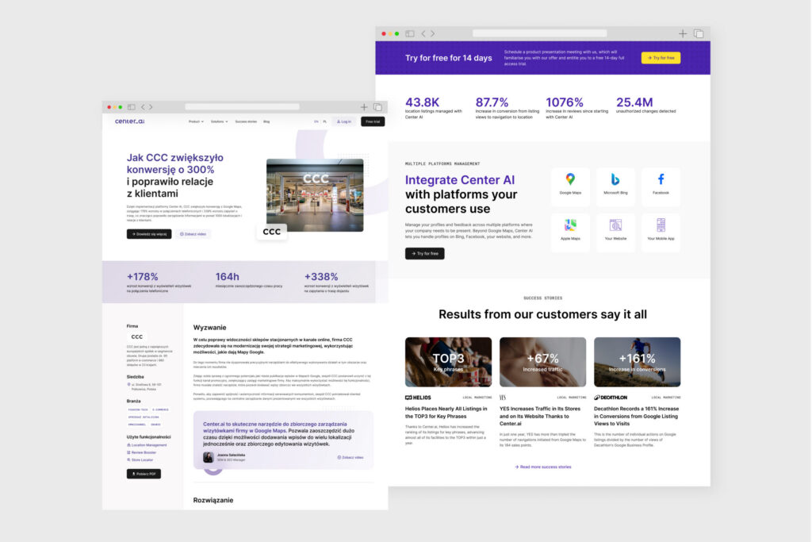Screen dimensions: 812x542
Task: Click the black Free trial button
Action: [x=373, y=121]
